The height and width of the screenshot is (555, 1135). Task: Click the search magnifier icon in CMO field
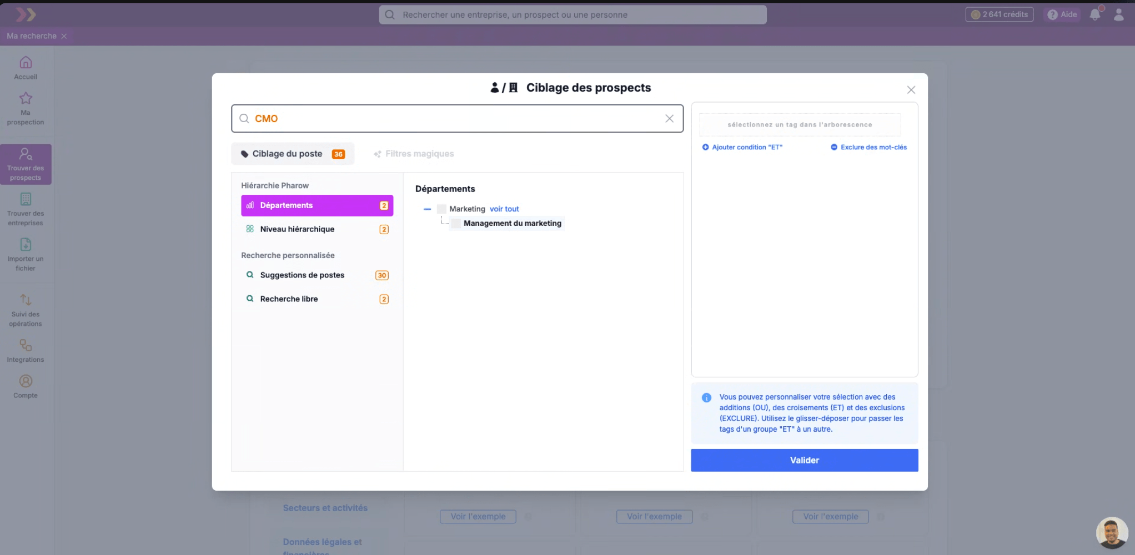coord(244,118)
